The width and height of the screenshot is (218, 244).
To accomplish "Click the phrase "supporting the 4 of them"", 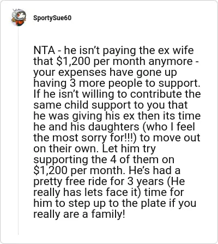I will click(x=98, y=159).
